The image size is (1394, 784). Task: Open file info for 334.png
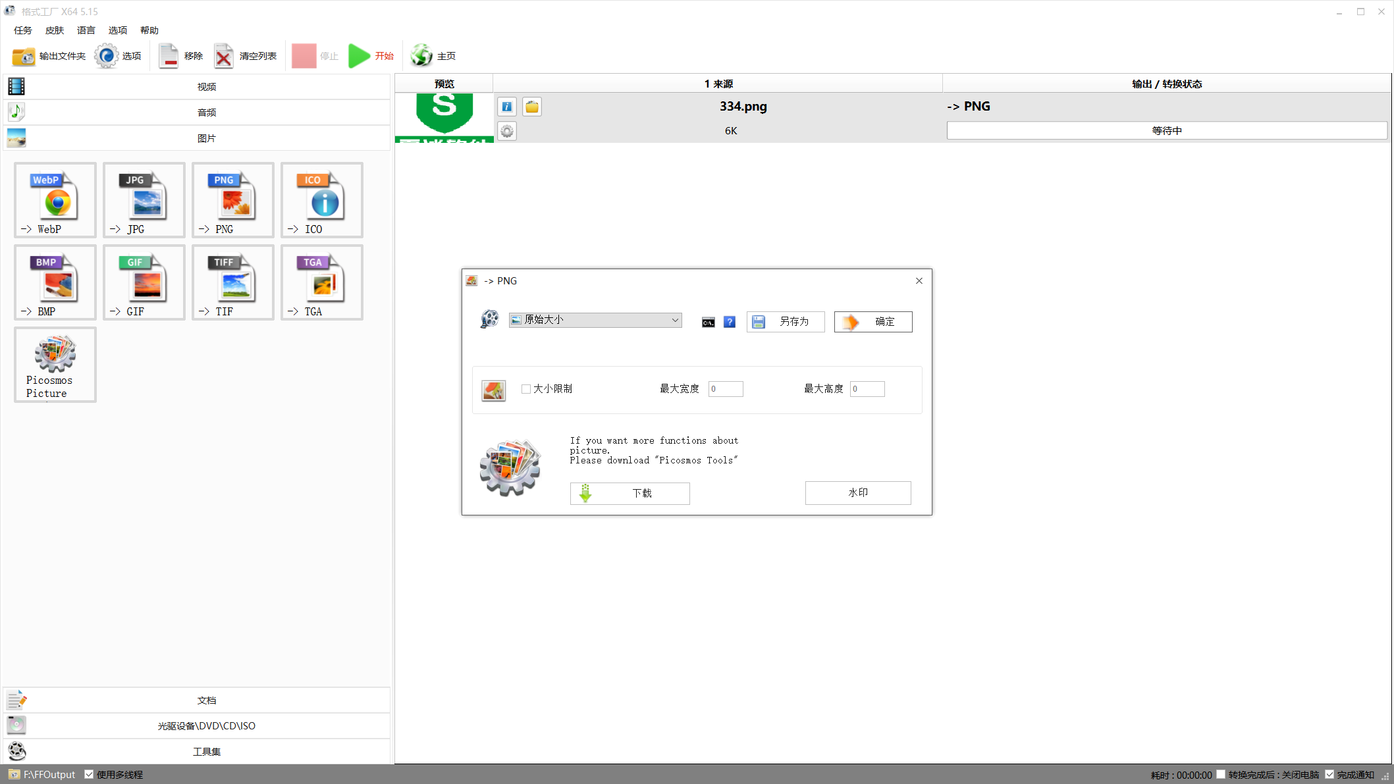507,107
